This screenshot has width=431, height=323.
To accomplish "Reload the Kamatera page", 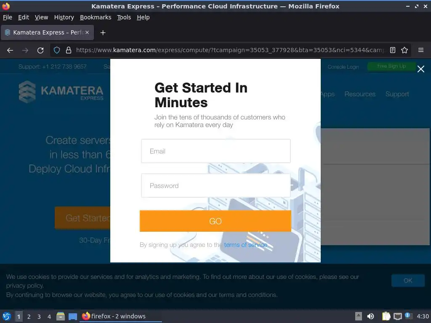I will point(40,50).
